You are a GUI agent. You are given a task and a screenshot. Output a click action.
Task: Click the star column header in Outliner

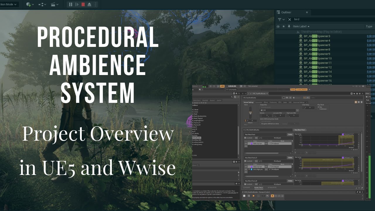pos(284,26)
